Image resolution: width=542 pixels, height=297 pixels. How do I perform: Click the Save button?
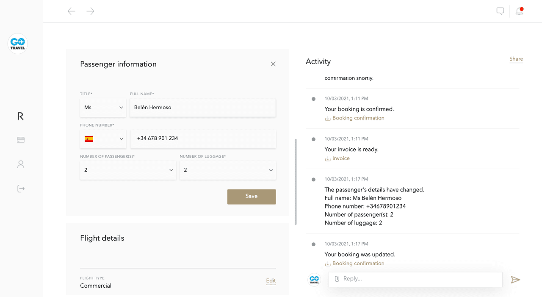[x=252, y=197]
